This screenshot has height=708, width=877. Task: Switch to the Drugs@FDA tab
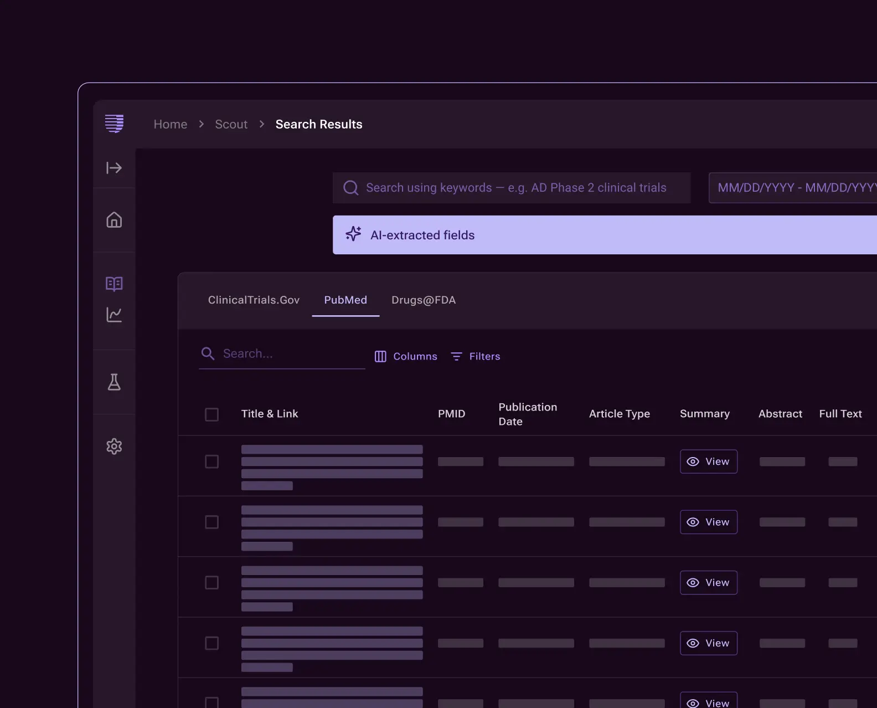[x=424, y=300]
